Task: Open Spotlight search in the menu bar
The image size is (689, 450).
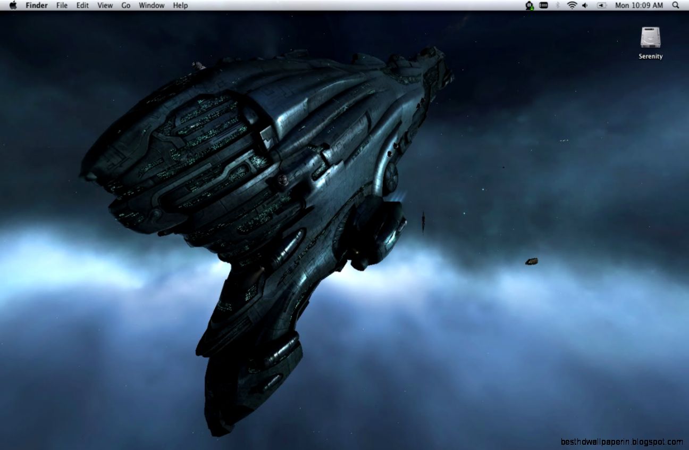Action: pyautogui.click(x=675, y=5)
